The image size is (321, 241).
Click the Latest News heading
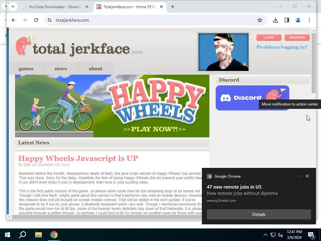tap(34, 143)
